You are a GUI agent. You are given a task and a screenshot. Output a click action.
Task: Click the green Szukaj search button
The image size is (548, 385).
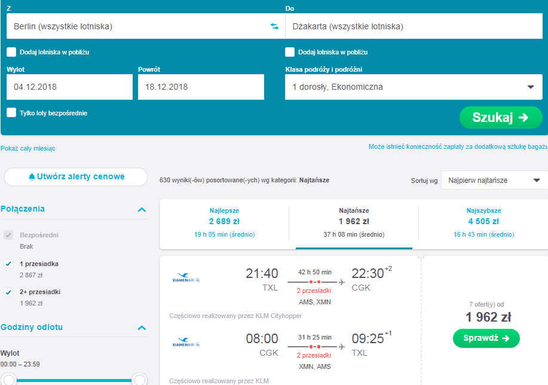pyautogui.click(x=501, y=118)
